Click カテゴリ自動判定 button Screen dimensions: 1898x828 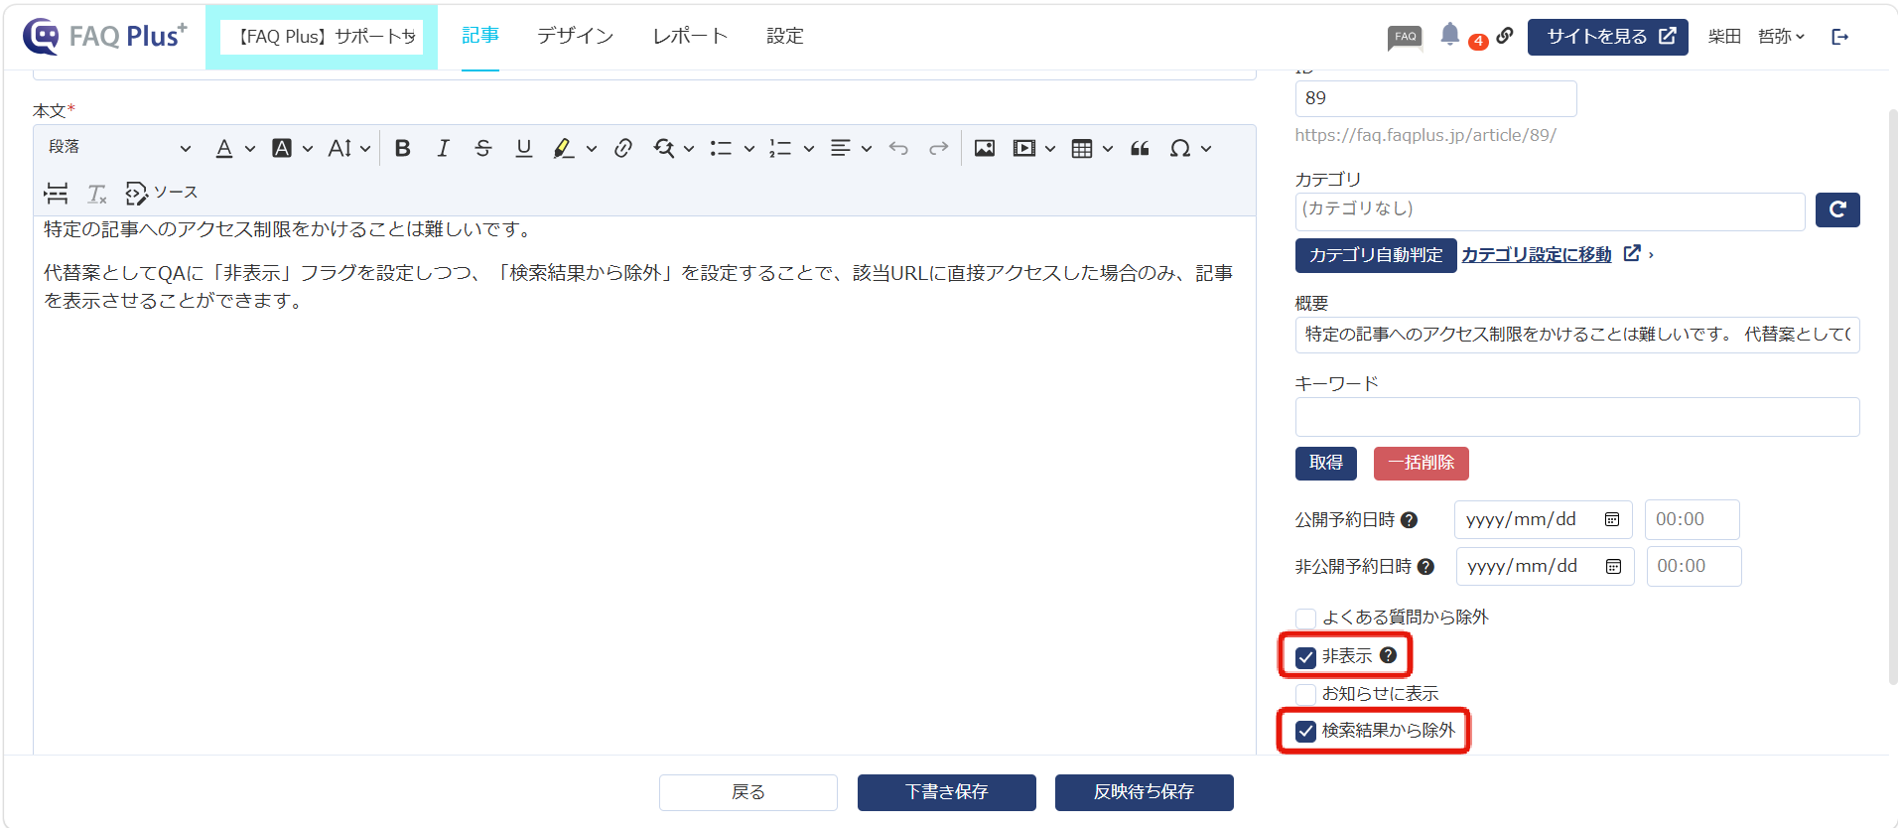(x=1376, y=255)
